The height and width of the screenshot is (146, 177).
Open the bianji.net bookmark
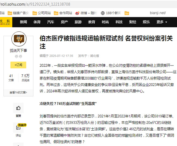(x=158, y=13)
